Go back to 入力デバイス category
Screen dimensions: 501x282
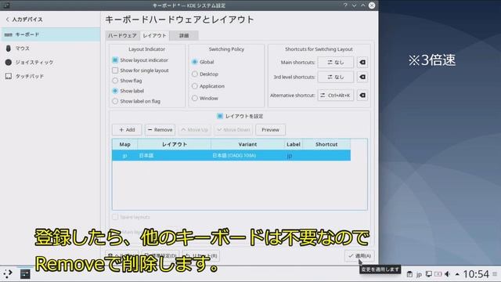point(24,20)
